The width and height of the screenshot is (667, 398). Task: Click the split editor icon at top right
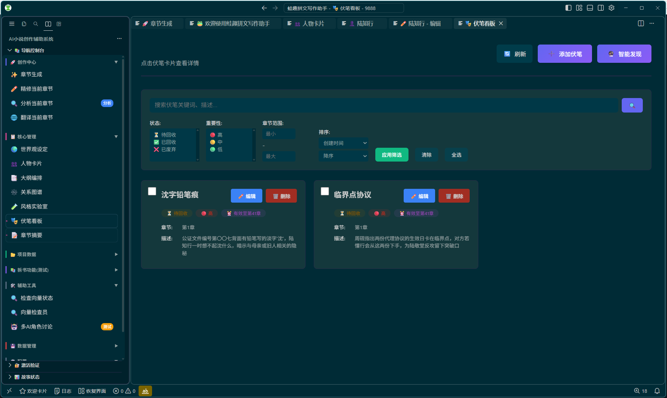point(640,23)
